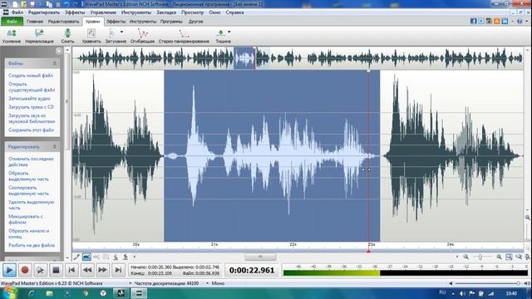The height and width of the screenshot is (299, 532).
Task: Click the green Файл ribbon button
Action: pyautogui.click(x=12, y=22)
